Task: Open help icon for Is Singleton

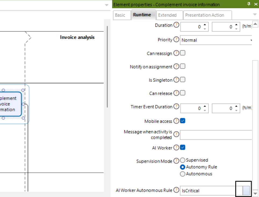Action: [176, 80]
